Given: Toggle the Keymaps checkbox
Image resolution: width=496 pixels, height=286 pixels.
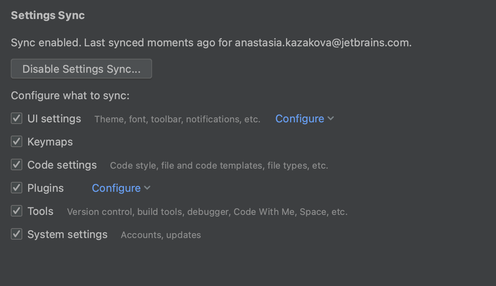Looking at the screenshot, I should pos(17,142).
